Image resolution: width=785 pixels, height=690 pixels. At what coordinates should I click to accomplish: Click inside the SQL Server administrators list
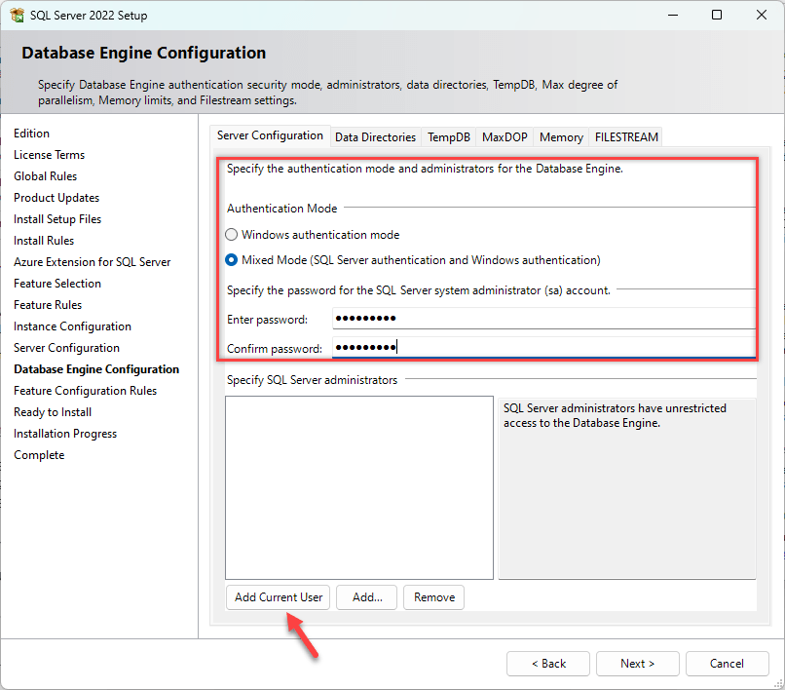point(358,487)
